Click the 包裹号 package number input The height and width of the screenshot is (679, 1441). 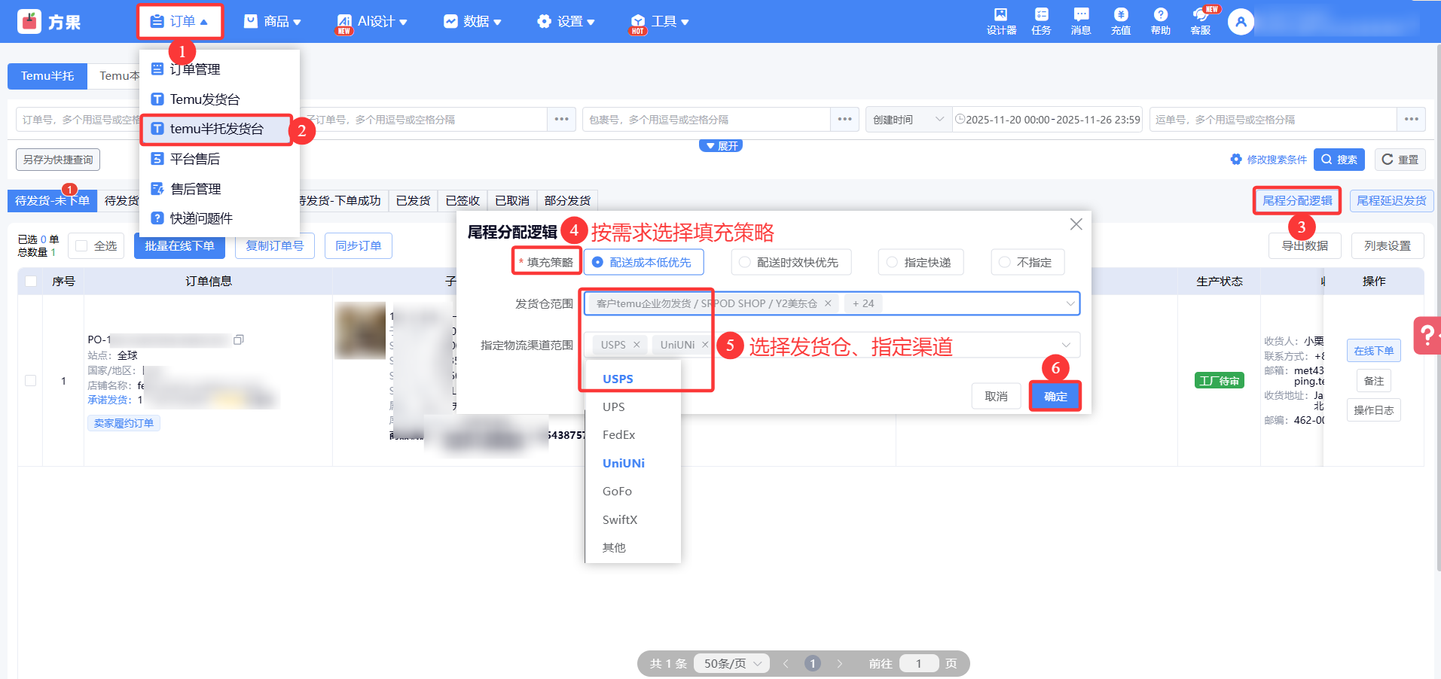coord(707,120)
